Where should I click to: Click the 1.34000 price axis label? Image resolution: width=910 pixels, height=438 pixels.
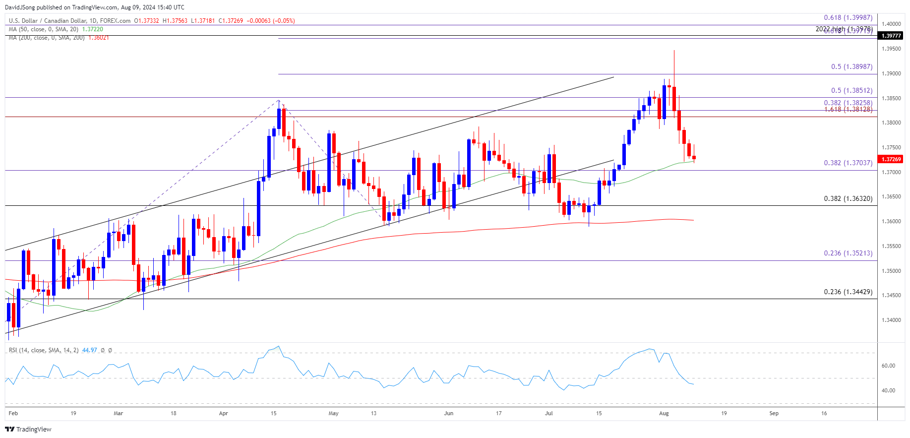[891, 320]
